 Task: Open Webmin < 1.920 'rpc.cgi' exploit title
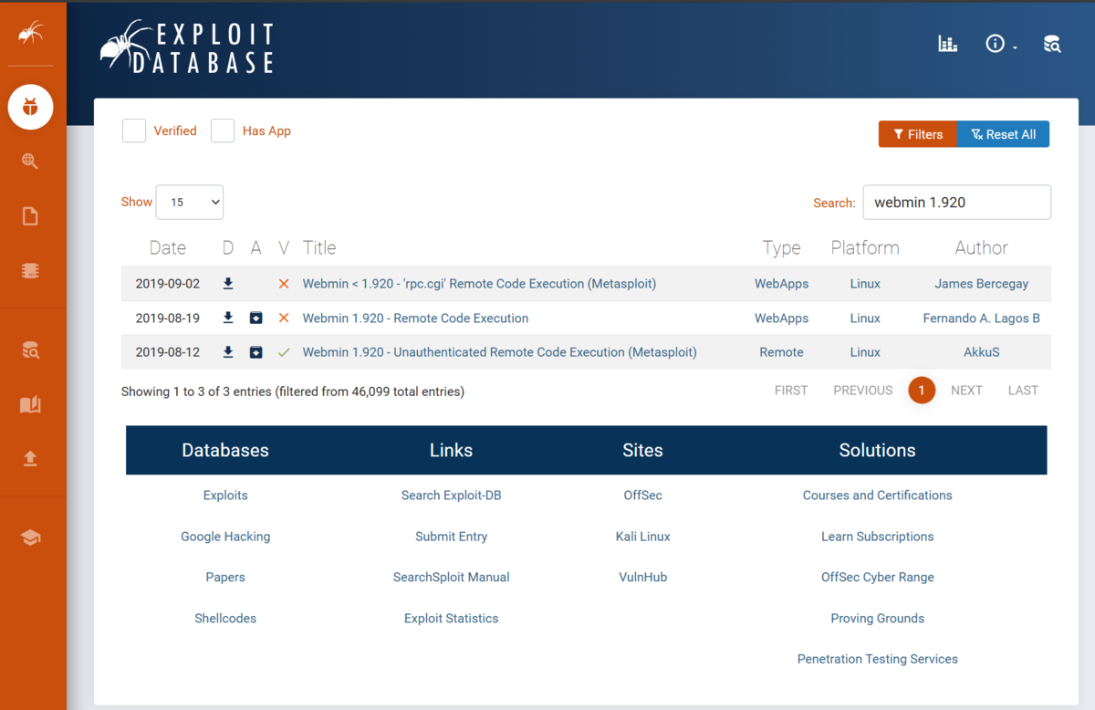pos(479,284)
